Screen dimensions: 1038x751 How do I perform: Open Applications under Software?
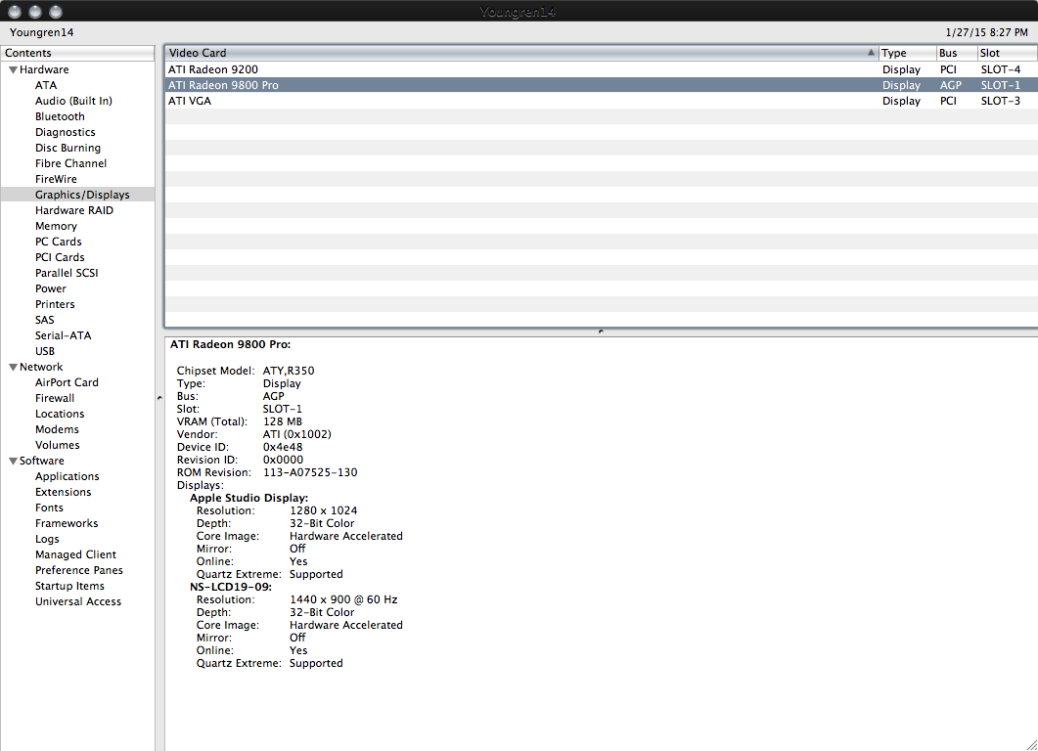(67, 476)
